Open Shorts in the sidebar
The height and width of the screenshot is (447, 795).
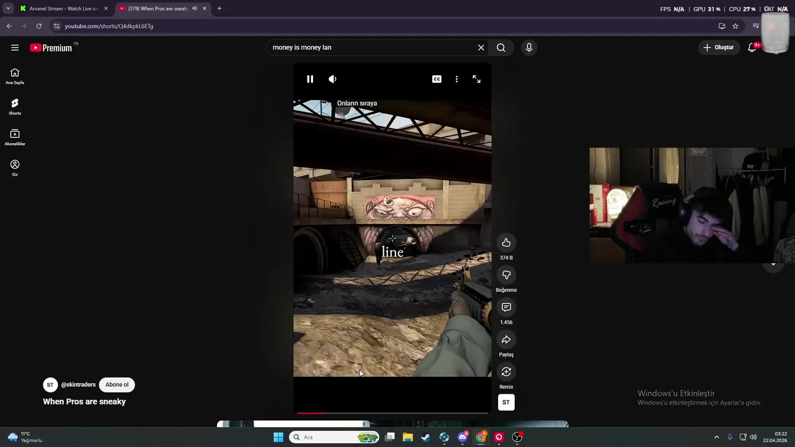coord(15,107)
